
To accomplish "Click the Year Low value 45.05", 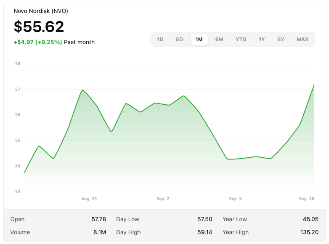I will [x=310, y=219].
